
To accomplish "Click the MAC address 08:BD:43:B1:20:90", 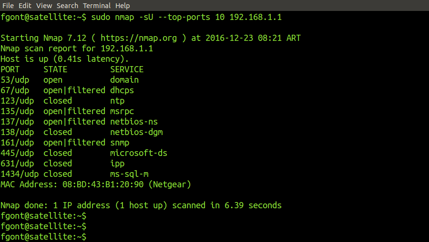I will [98, 184].
